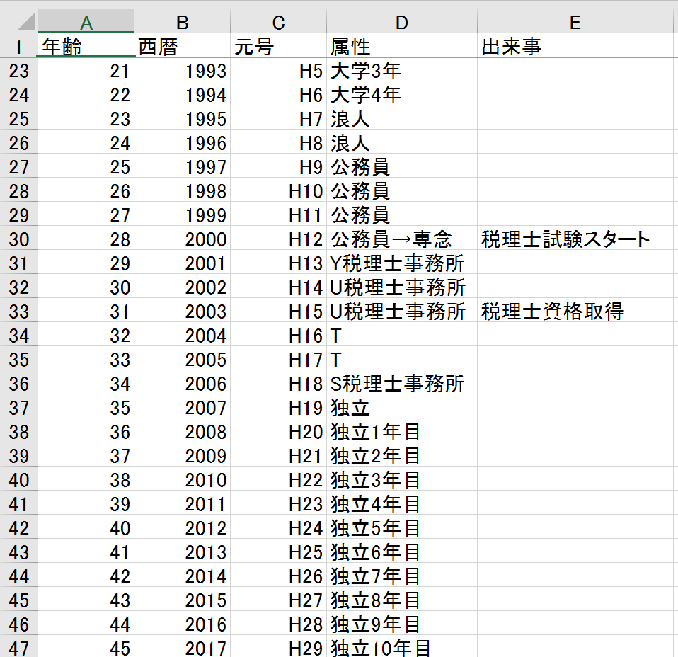Click cell Y税理士事務所

point(402,263)
